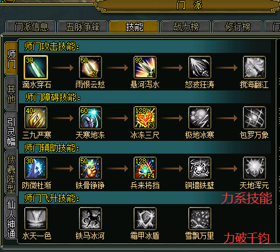Select the 铁马冰河 ascension skill icon
The width and height of the screenshot is (280, 252).
point(90,219)
